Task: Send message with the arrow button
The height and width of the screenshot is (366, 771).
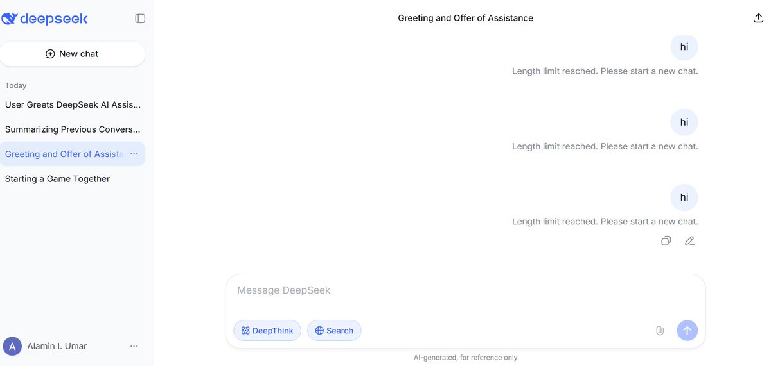Action: (687, 331)
